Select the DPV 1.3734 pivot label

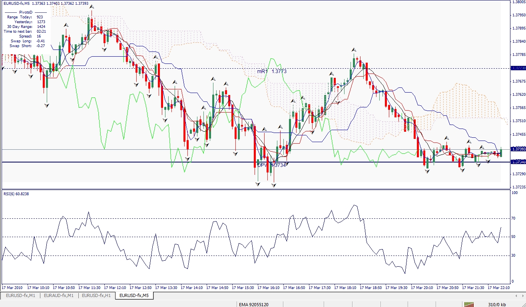271,165
